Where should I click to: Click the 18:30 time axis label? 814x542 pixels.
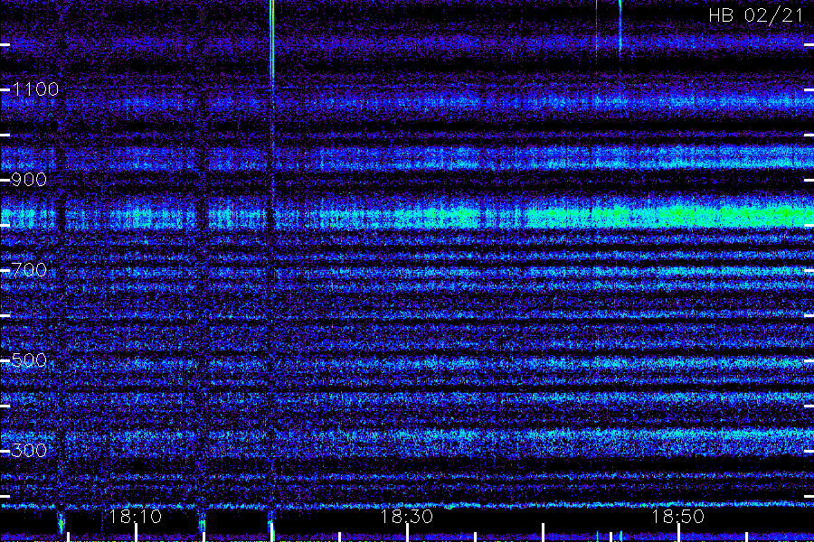[406, 517]
